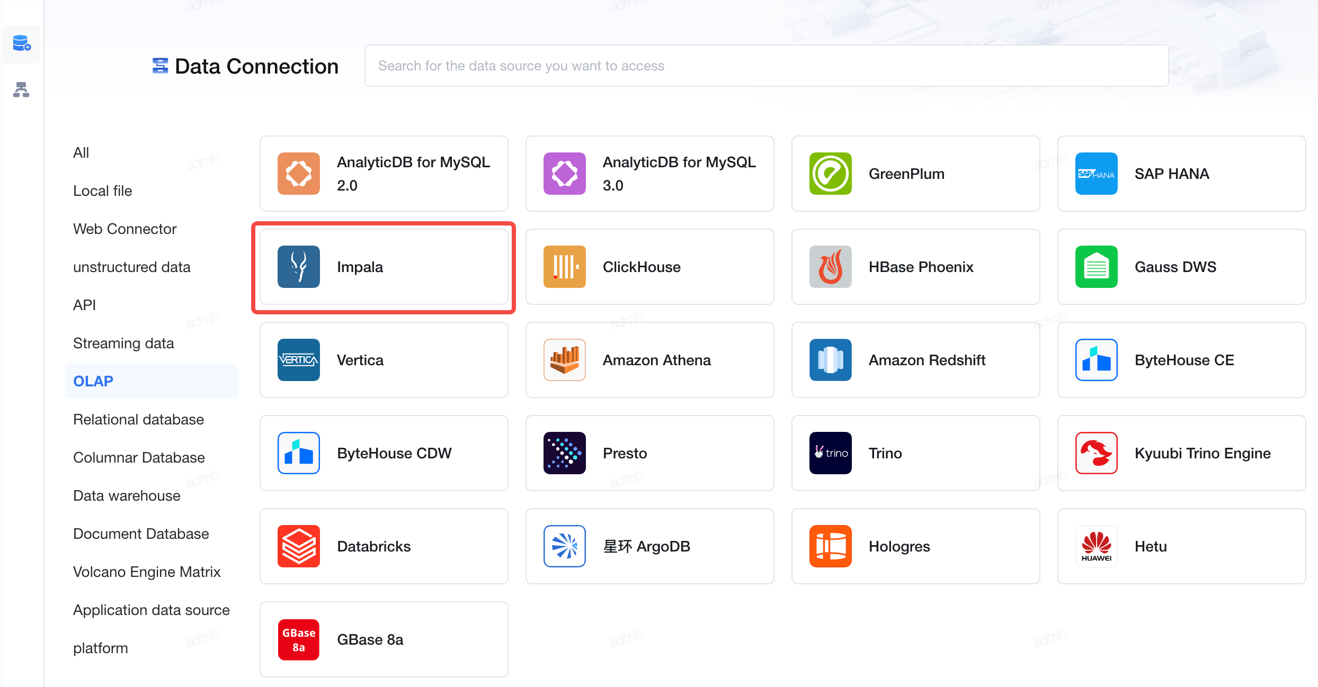
Task: Select Kyuubi Trino Engine card
Action: click(1181, 453)
